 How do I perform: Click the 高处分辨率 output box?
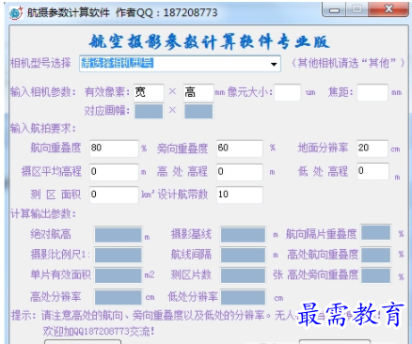[x=119, y=297]
